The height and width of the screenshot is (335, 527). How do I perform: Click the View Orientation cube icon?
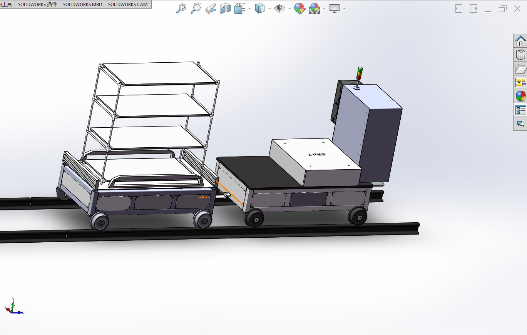240,8
